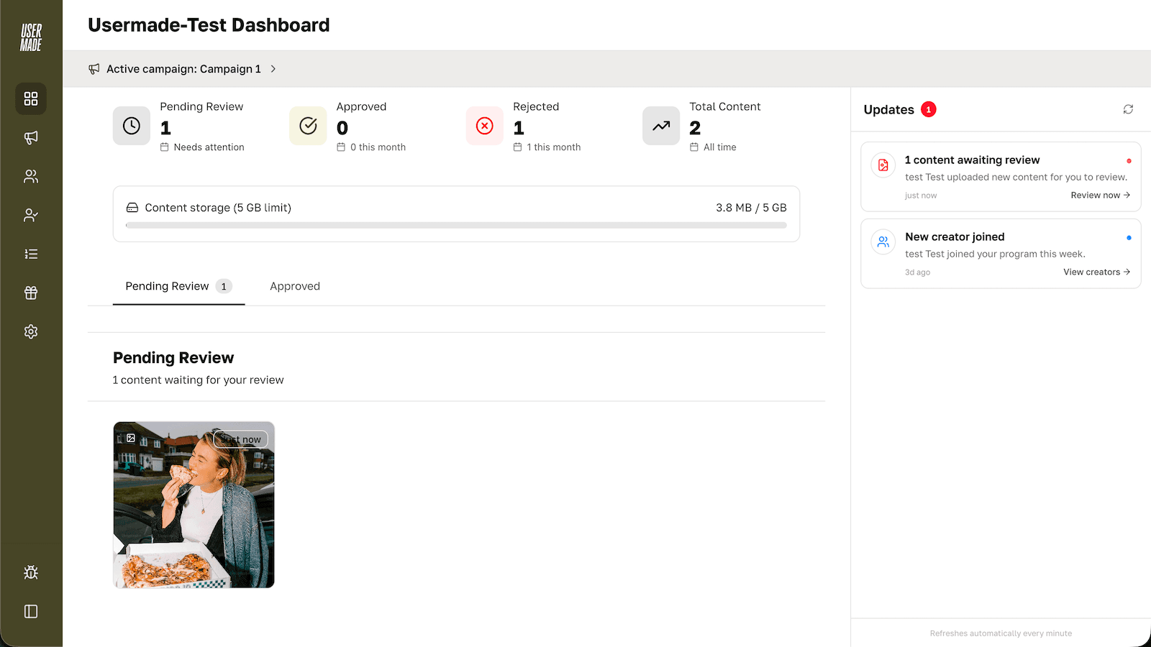This screenshot has width=1151, height=647.
Task: Select the megaphone campaigns icon
Action: click(x=30, y=137)
